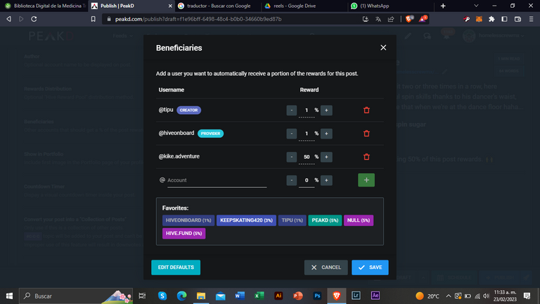
Task: Select PEAKD (5%) favorite
Action: click(x=325, y=220)
